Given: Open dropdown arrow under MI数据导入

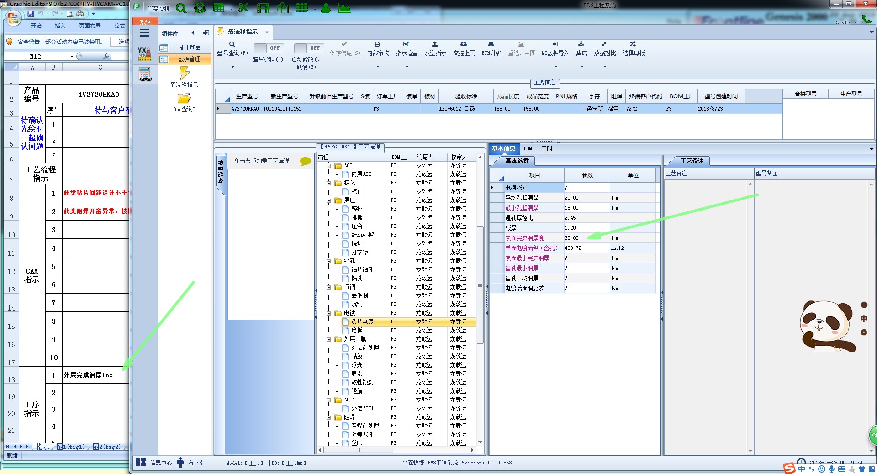Looking at the screenshot, I should coord(555,67).
